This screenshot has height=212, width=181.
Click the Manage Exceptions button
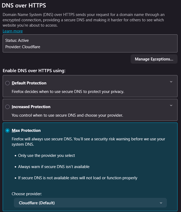(x=154, y=59)
